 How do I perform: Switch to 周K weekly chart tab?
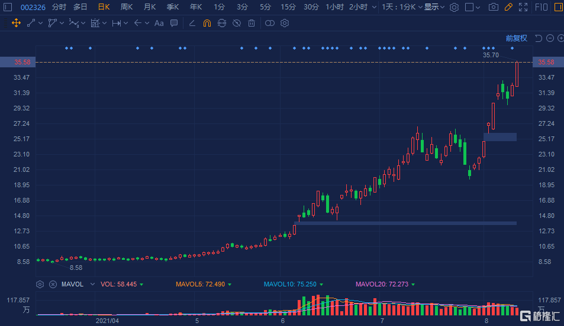tap(126, 8)
